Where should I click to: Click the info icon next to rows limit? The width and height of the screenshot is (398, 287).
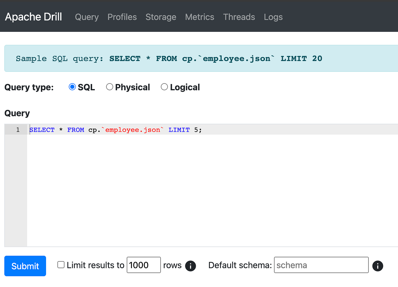pos(190,266)
